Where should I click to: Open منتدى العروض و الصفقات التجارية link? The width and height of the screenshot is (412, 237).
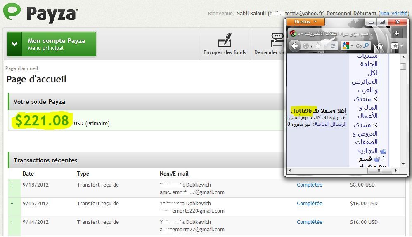[365, 138]
